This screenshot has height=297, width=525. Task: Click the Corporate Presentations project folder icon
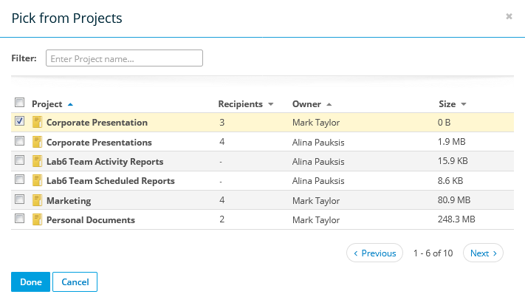click(38, 142)
